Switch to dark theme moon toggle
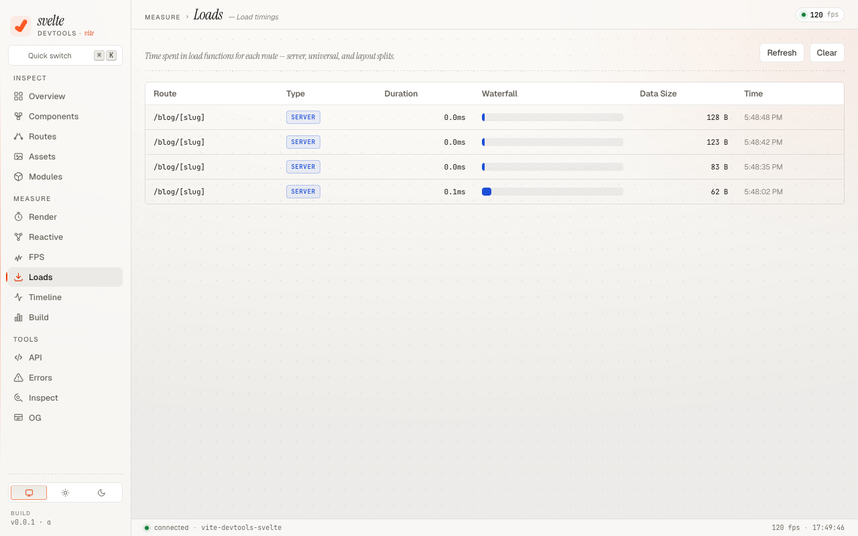This screenshot has height=536, width=858. coord(101,492)
